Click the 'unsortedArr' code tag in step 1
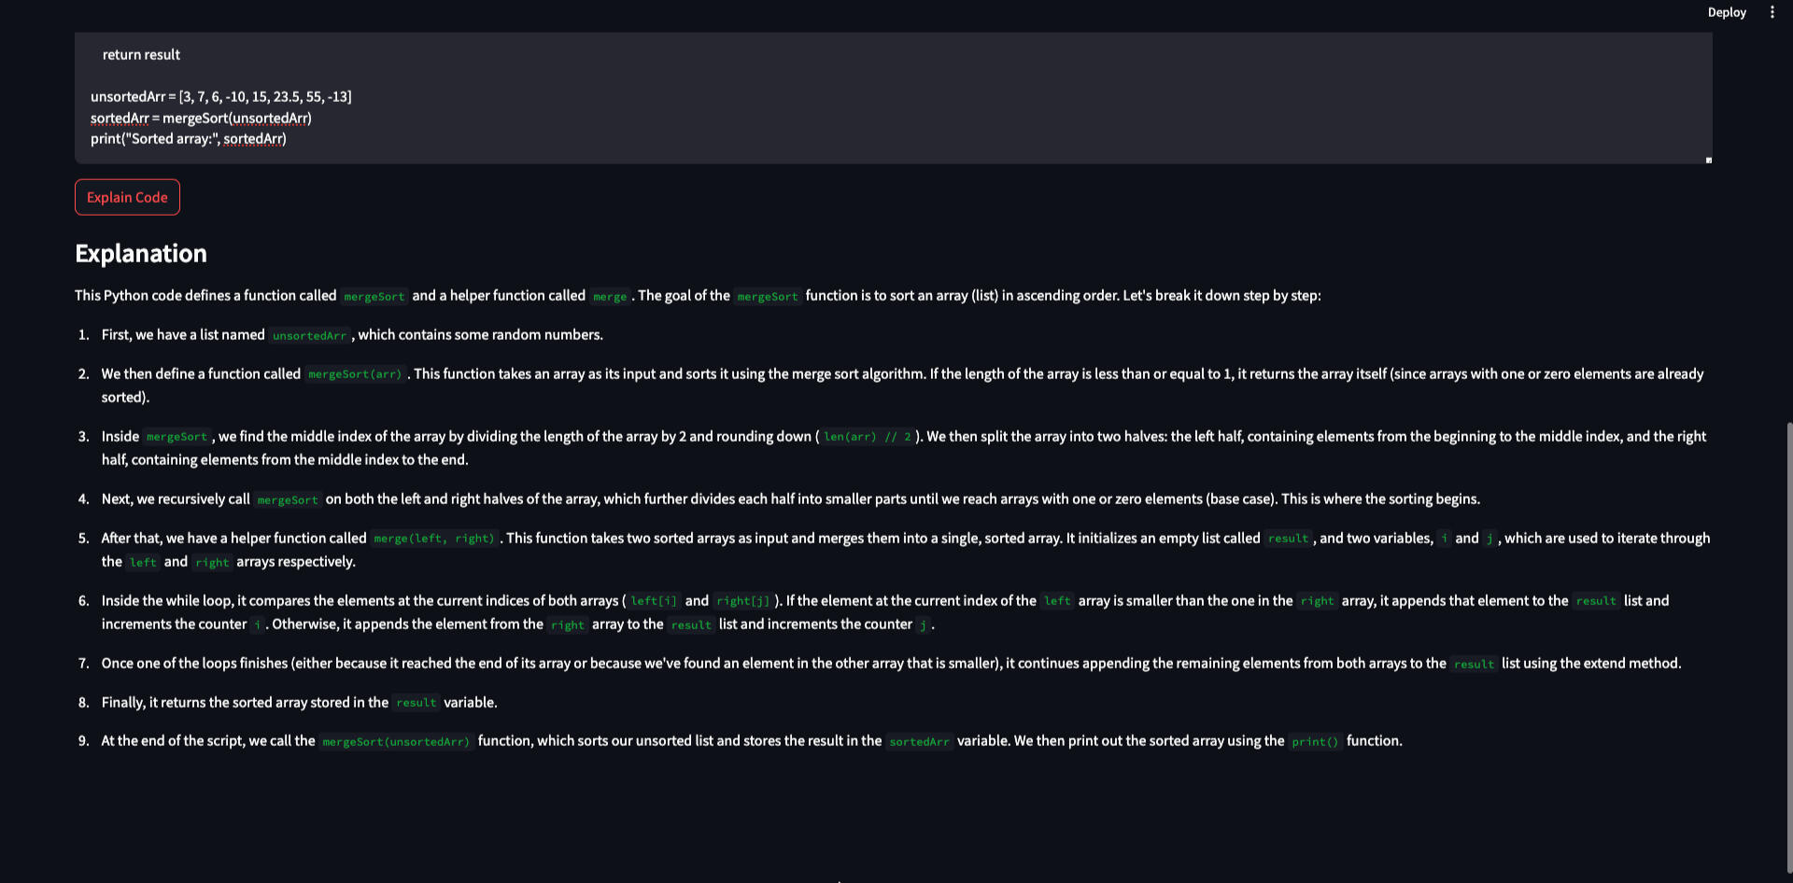 309,336
